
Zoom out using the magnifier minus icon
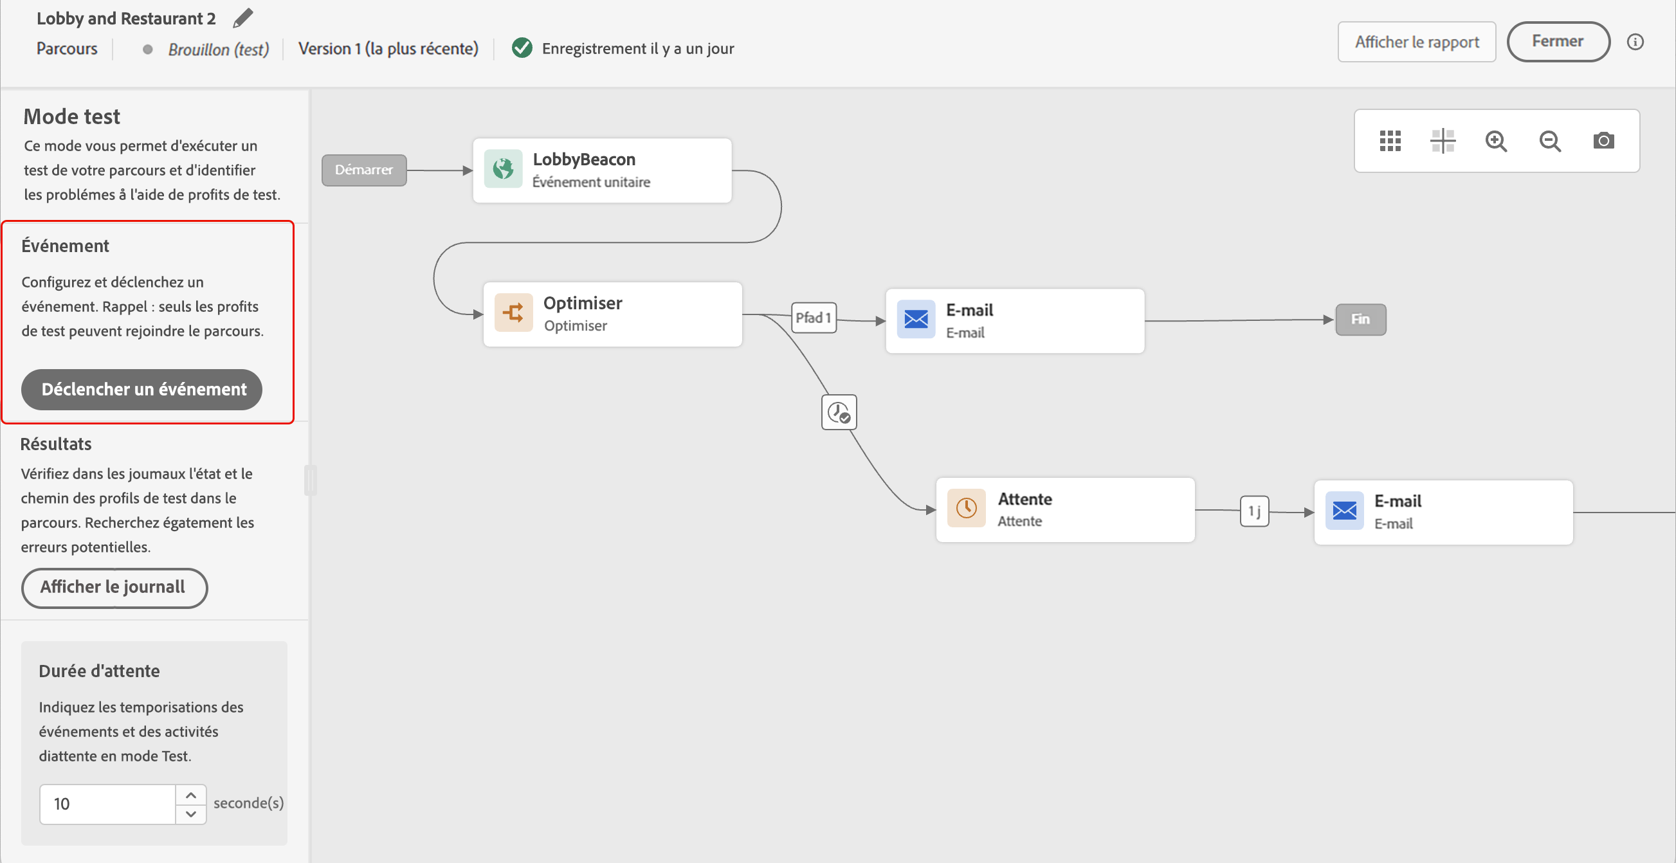(x=1550, y=140)
